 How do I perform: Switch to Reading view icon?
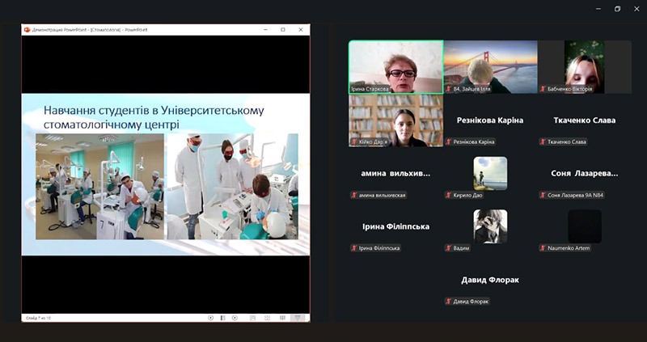(x=282, y=318)
